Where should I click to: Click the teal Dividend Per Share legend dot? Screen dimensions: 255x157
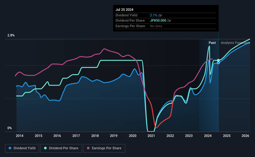[x=45, y=148]
